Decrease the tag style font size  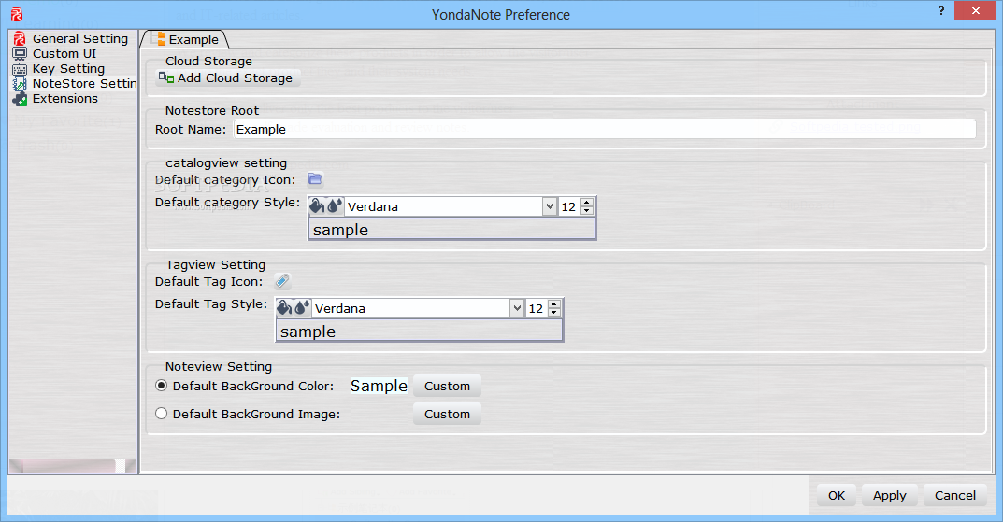pos(554,313)
